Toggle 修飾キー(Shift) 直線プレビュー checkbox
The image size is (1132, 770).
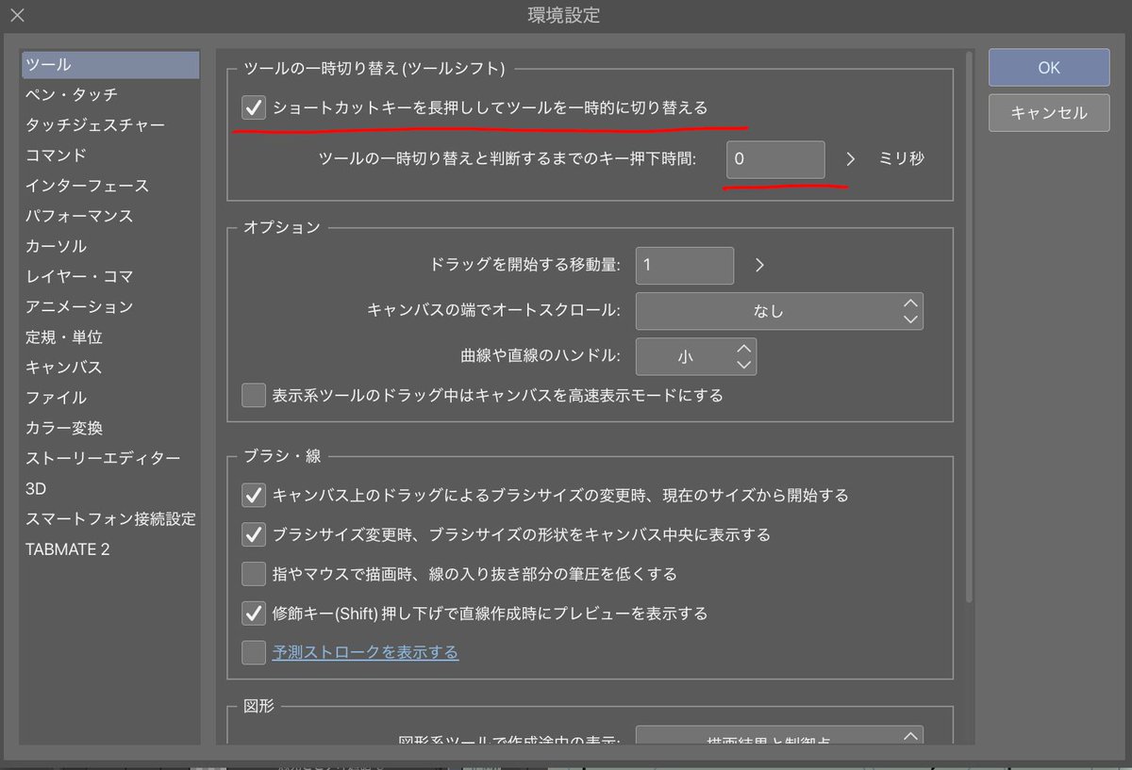(x=254, y=613)
